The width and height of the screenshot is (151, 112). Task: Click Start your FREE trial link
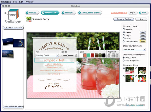pyautogui.click(x=119, y=13)
